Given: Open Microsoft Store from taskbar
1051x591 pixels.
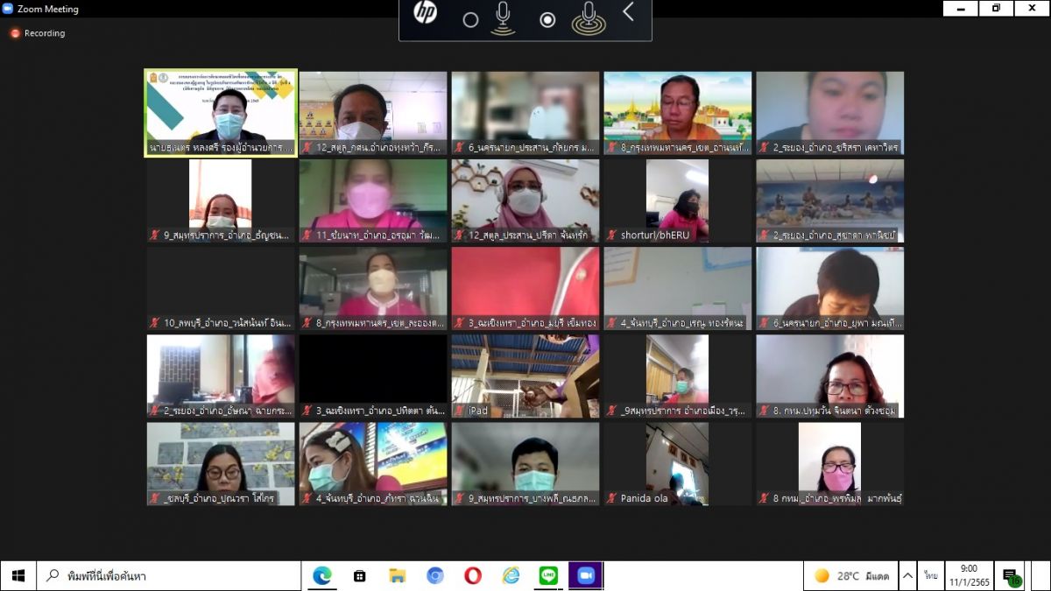Looking at the screenshot, I should [359, 575].
